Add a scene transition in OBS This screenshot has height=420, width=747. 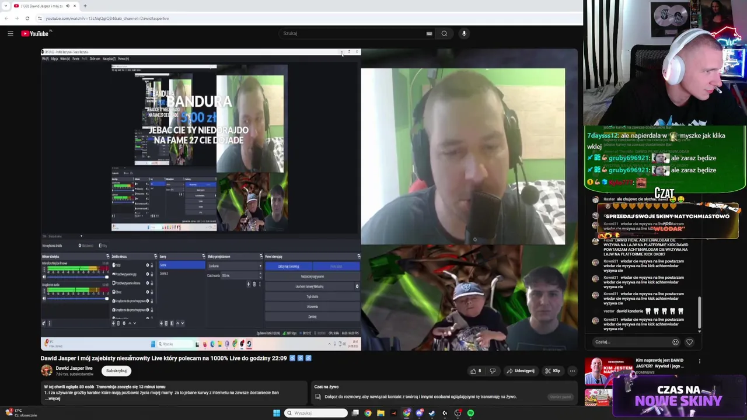click(x=249, y=284)
